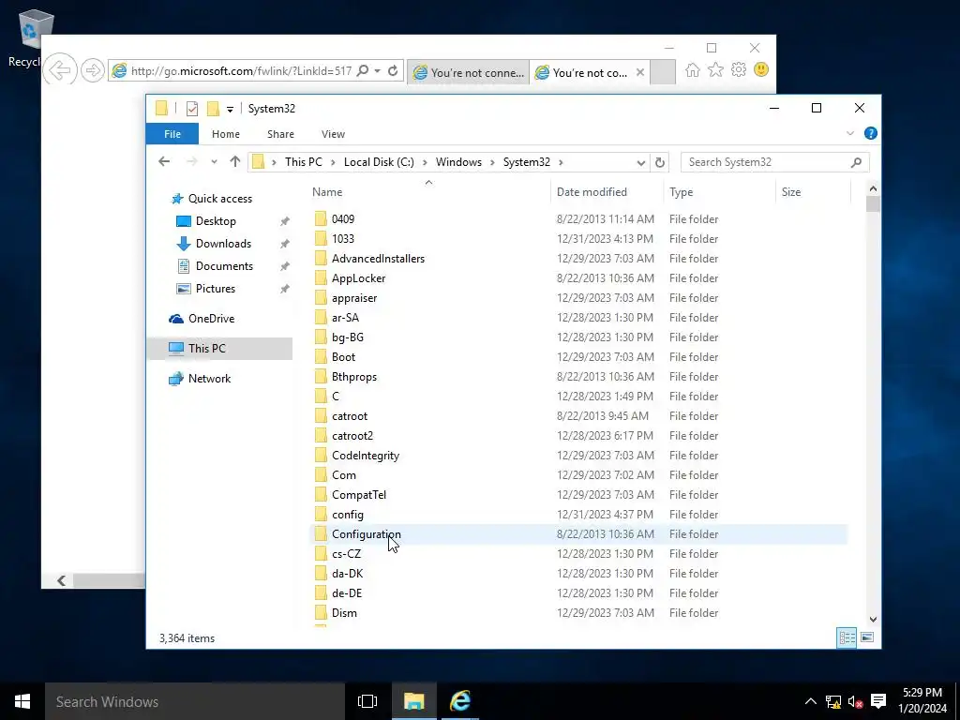Screen dimensions: 960x720
Task: Open Internet Explorer tools gear
Action: pyautogui.click(x=739, y=69)
